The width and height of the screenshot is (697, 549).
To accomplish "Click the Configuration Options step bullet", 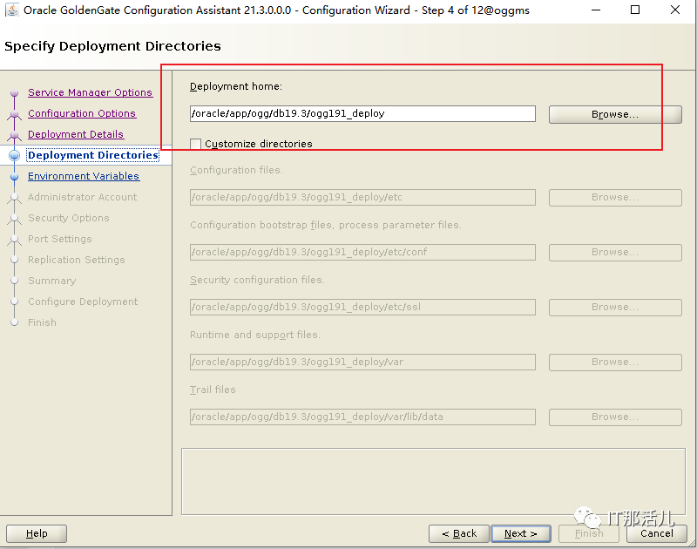I will pos(14,114).
